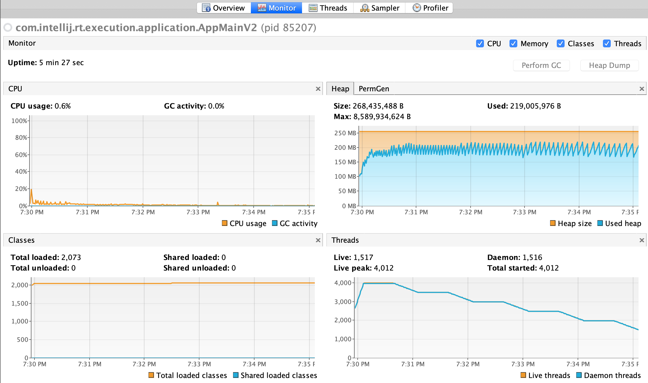Click the Sampler tab icon
Screen dimensions: 648x383
[365, 8]
